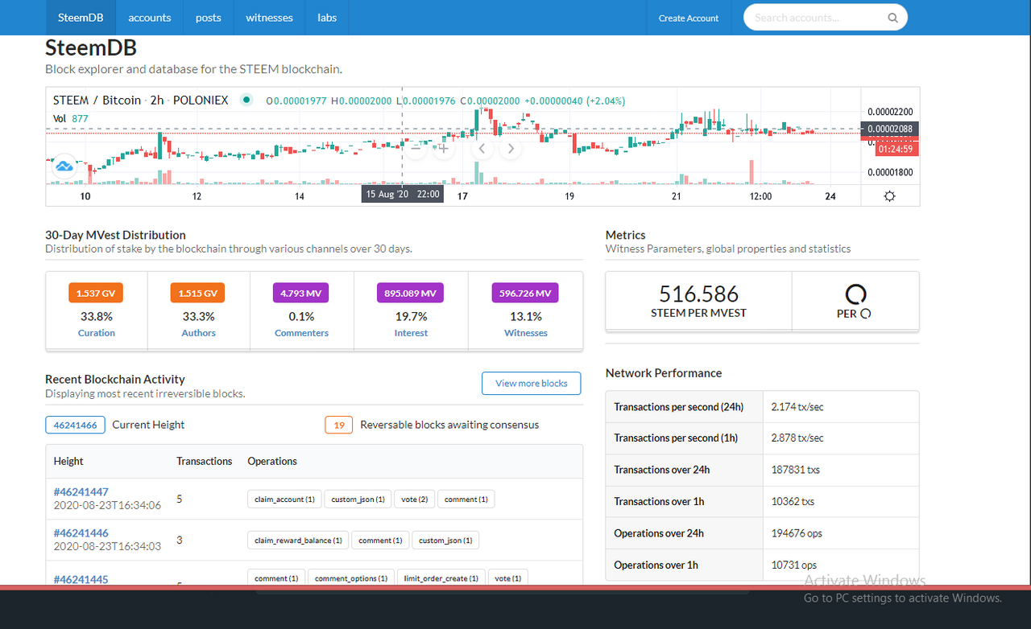Click the 516.586 STEEM PER MVEST metric
1031x629 pixels.
click(698, 301)
